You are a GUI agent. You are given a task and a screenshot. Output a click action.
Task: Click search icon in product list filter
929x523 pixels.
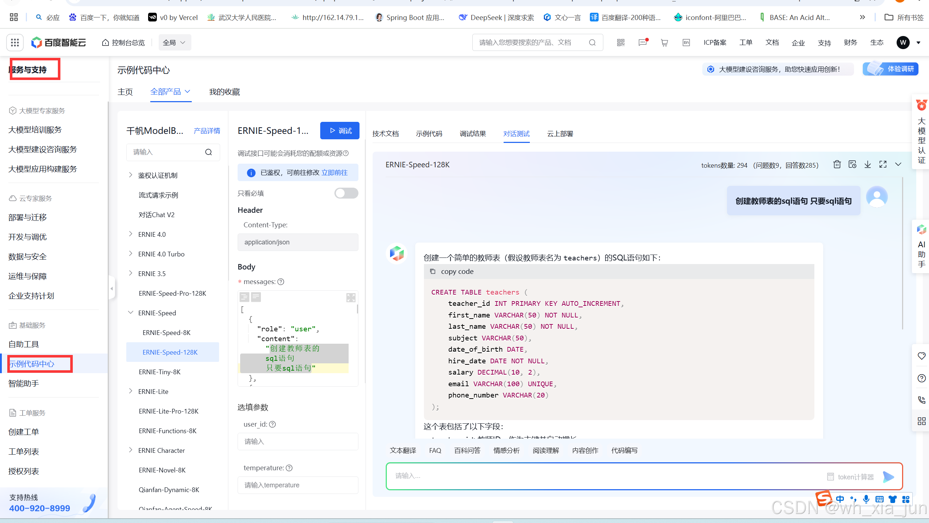[209, 152]
